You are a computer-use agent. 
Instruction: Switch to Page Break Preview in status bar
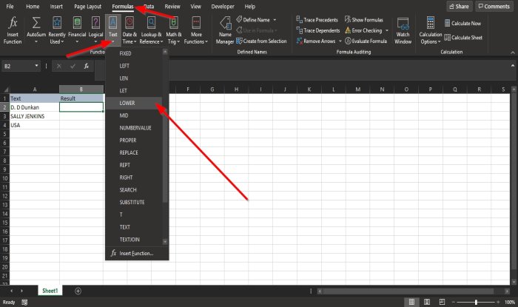click(442, 302)
